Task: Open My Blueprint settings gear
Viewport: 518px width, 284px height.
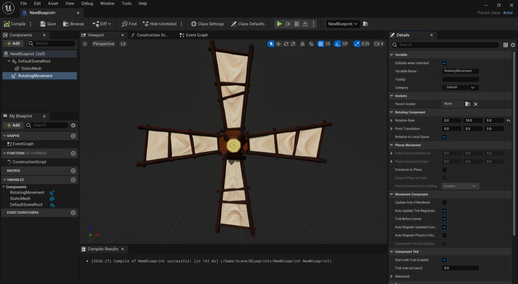Action: tap(73, 125)
